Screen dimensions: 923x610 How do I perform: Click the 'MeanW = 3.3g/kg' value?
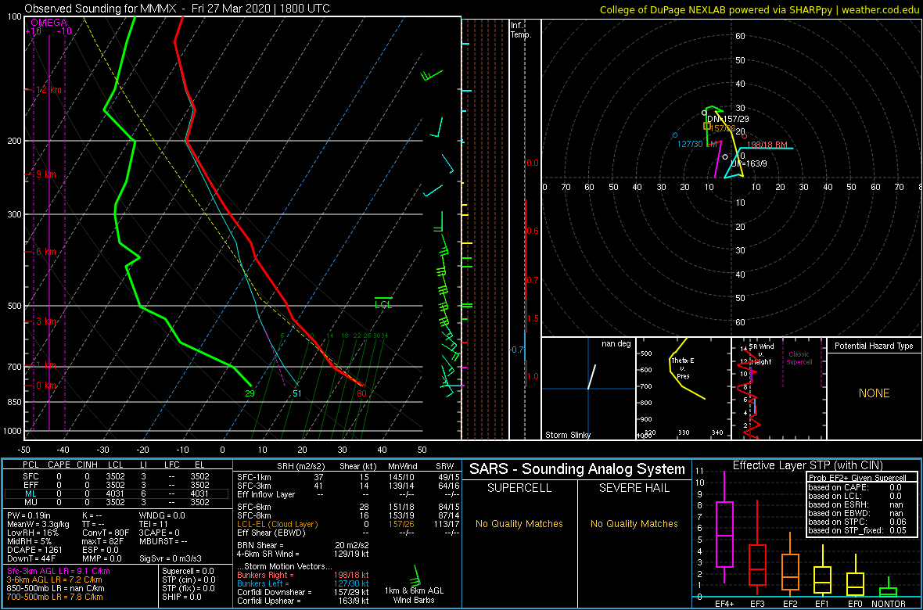point(37,526)
